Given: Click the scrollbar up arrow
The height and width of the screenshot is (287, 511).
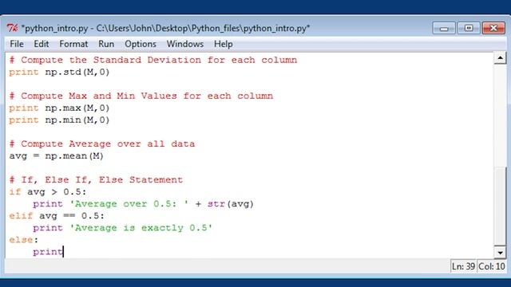Looking at the screenshot, I should 500,58.
